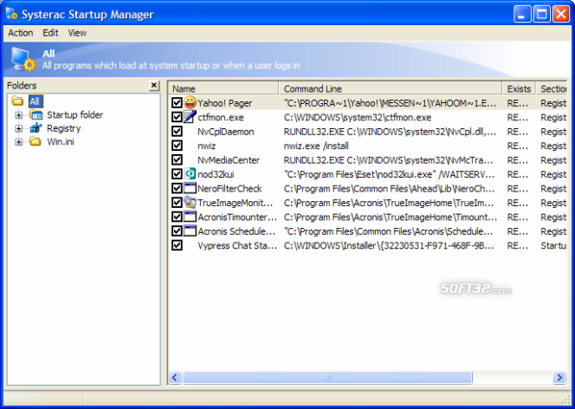Uncheck the ctfmon.exe startup entry
Viewport: 575px width, 409px height.
177,117
